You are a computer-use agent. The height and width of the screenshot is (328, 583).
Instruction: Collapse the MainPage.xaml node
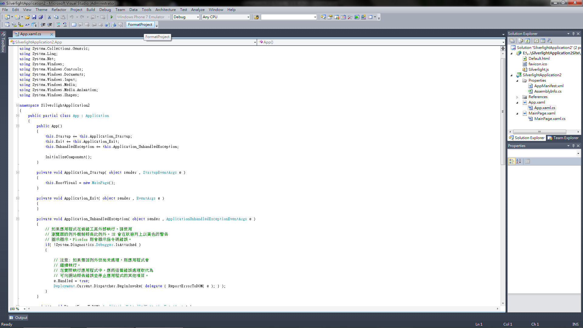pos(517,114)
